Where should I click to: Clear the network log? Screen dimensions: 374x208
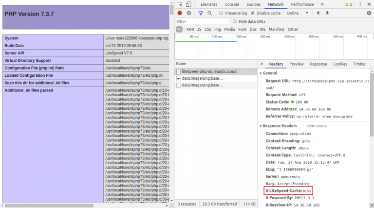[x=189, y=13]
